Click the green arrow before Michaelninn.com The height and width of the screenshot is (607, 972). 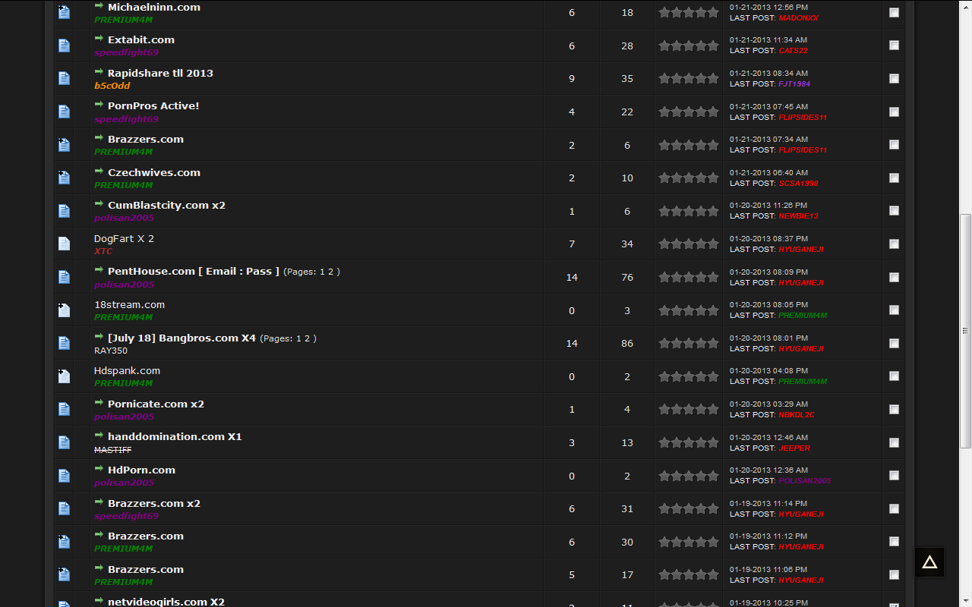99,6
